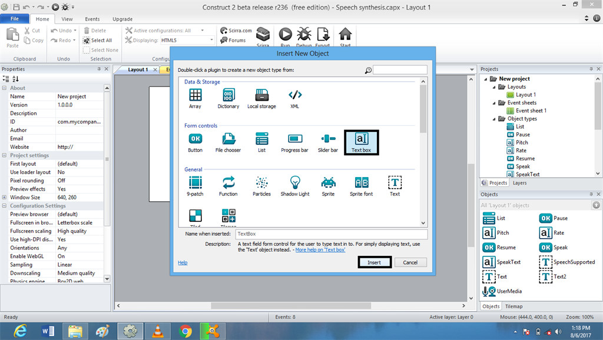Image resolution: width=603 pixels, height=340 pixels.
Task: Open the Forums link
Action: pyautogui.click(x=233, y=40)
